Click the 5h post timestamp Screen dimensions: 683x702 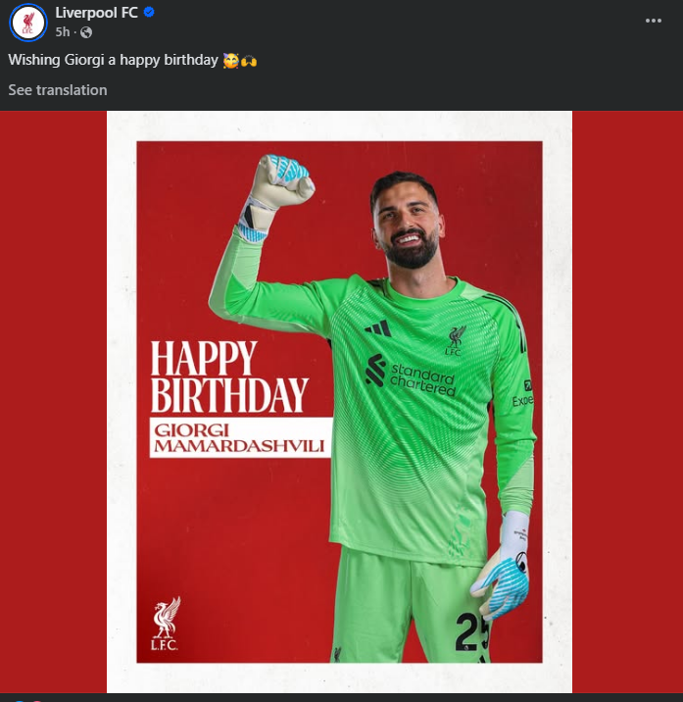pos(63,32)
